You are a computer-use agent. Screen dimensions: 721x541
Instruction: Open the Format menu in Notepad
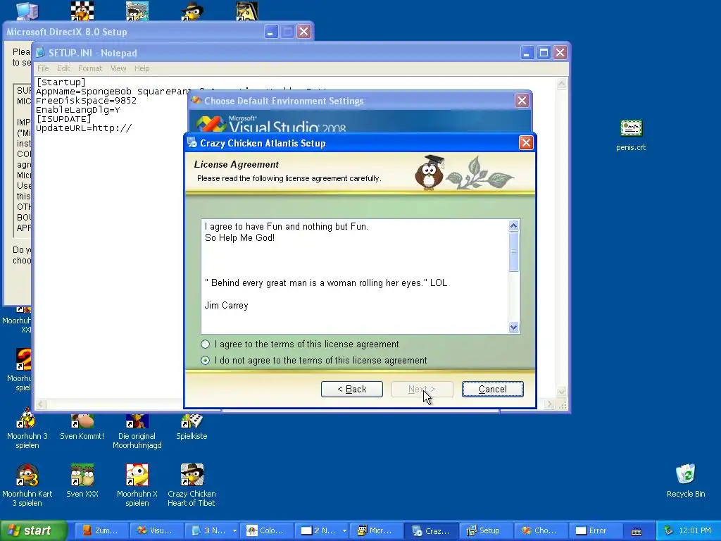coord(90,68)
